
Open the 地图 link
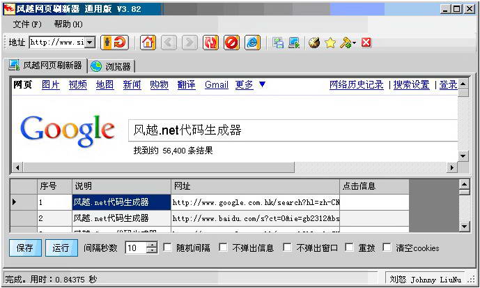tap(104, 84)
